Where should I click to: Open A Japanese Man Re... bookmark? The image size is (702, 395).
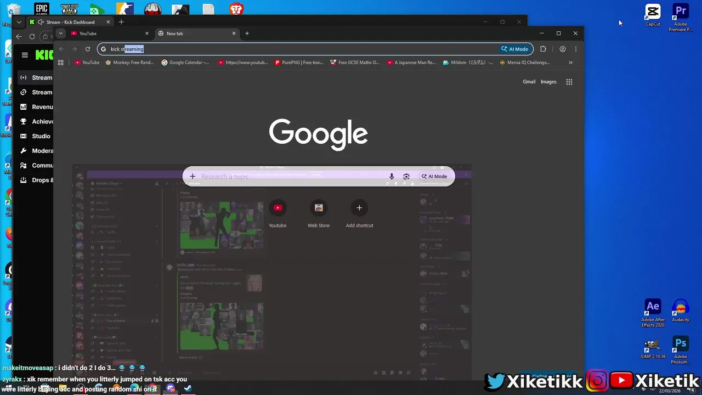[x=411, y=63]
